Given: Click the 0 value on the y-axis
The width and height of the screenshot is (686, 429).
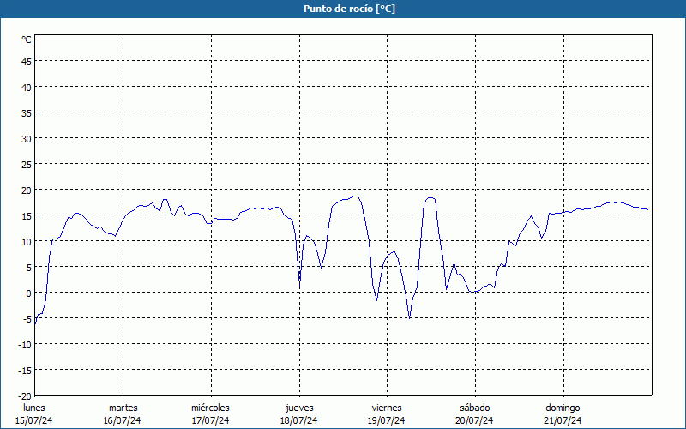Looking at the screenshot, I should pos(28,293).
